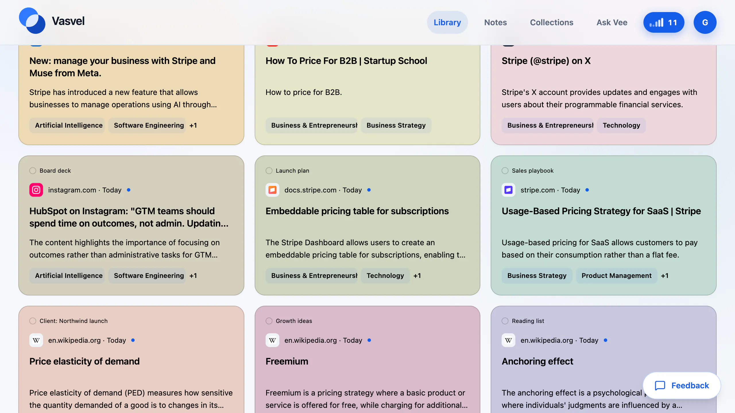Expand +1 tags on Embeddable pricing table card

pos(417,276)
